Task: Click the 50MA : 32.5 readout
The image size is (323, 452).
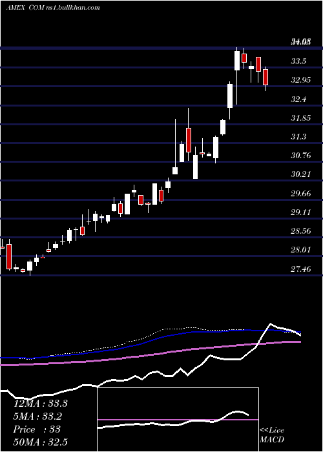Action: point(40,442)
